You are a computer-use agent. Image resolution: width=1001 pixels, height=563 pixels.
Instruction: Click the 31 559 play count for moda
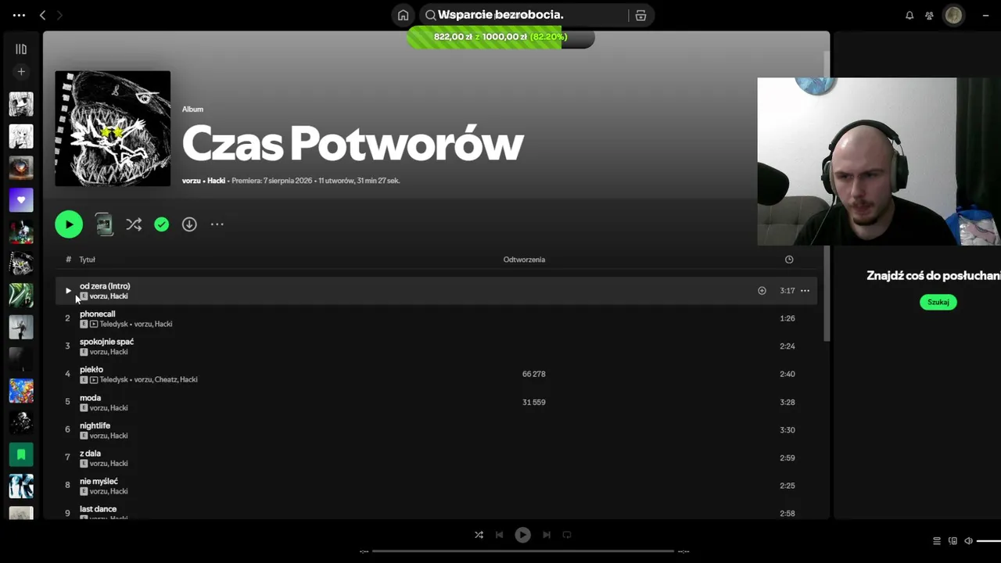534,403
